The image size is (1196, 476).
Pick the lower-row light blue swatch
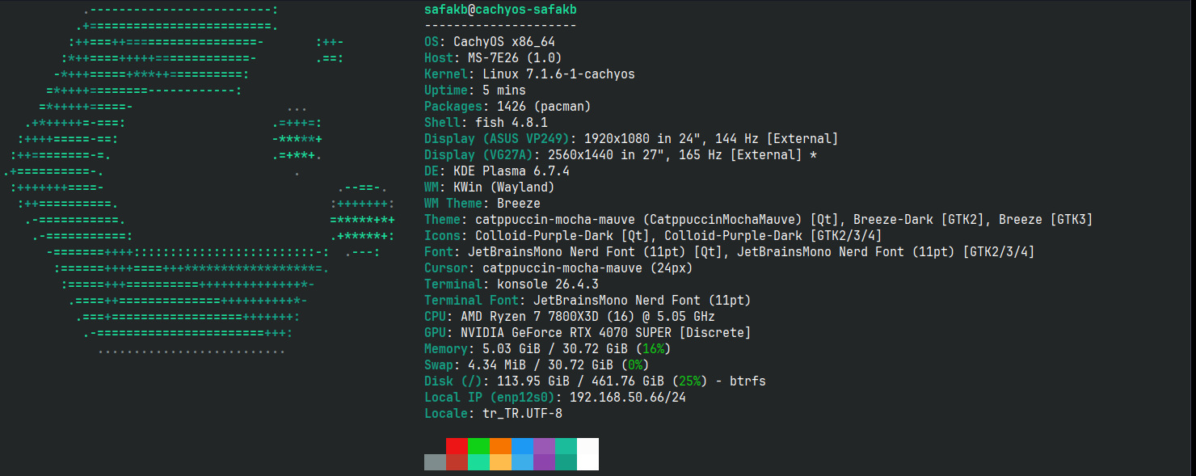[522, 462]
